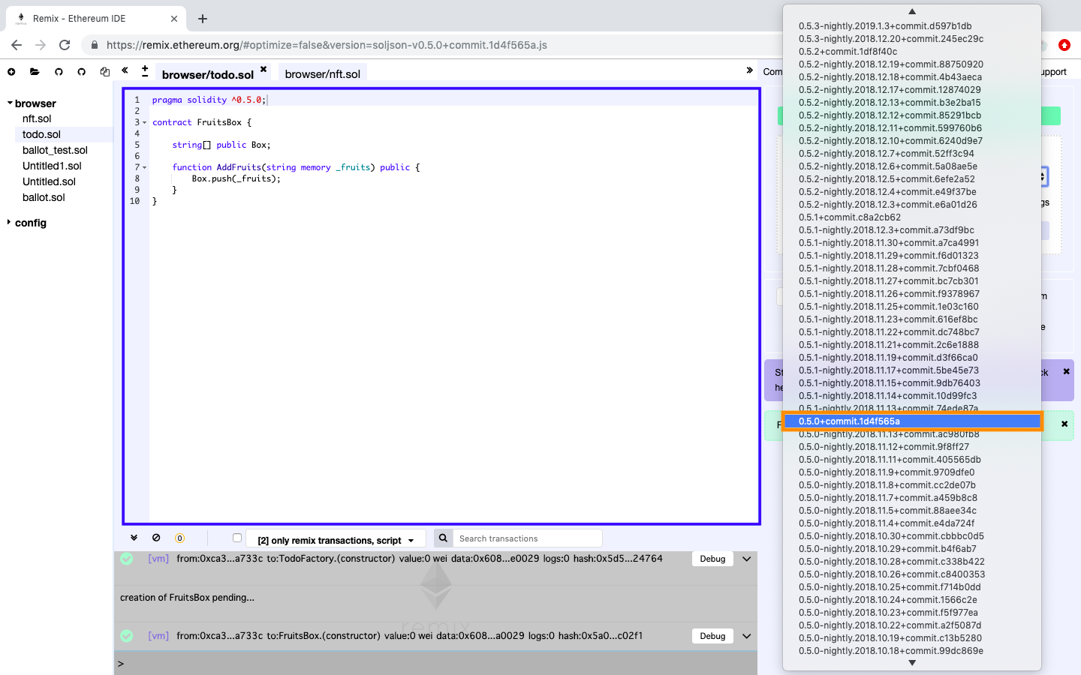The width and height of the screenshot is (1081, 675).
Task: Toggle the listen-on-network checkbox in the terminal bar
Action: pyautogui.click(x=237, y=538)
